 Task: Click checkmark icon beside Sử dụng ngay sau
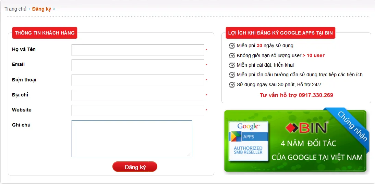(232, 84)
